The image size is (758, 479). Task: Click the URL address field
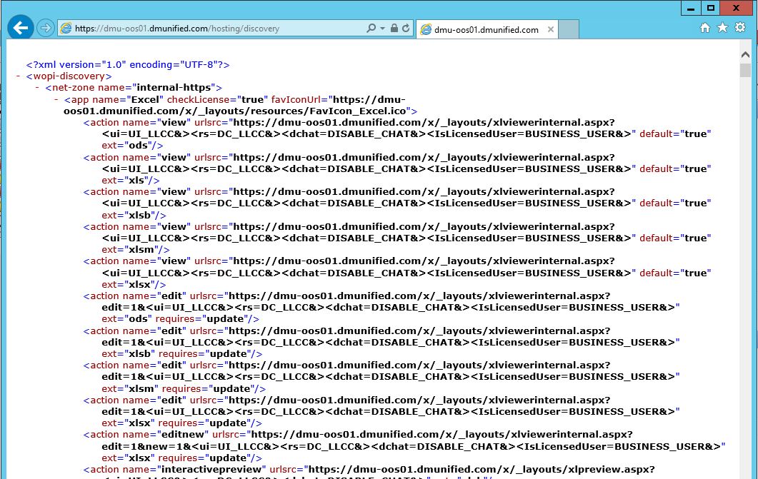214,29
